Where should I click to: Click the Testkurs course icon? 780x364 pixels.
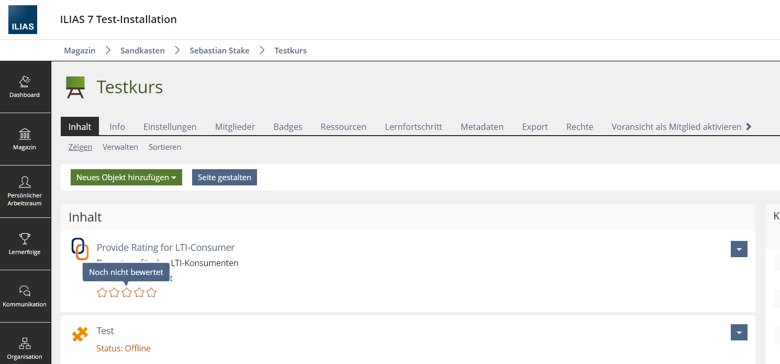coord(75,87)
